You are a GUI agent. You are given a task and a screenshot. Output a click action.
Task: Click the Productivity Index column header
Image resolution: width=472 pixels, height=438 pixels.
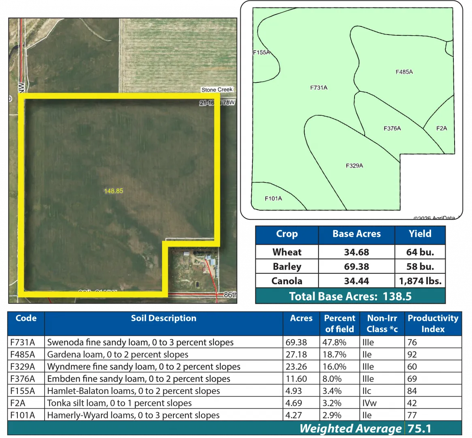tap(433, 323)
